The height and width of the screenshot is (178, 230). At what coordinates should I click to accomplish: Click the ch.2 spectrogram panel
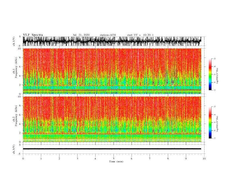pos(112,119)
